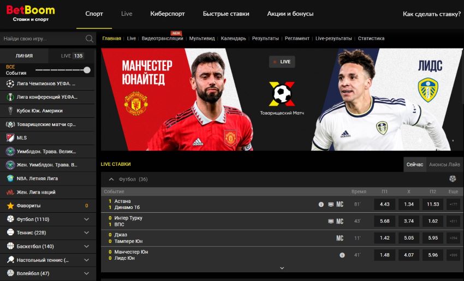Select the ЛИНИЯ toggle
The height and width of the screenshot is (281, 464).
(x=24, y=56)
